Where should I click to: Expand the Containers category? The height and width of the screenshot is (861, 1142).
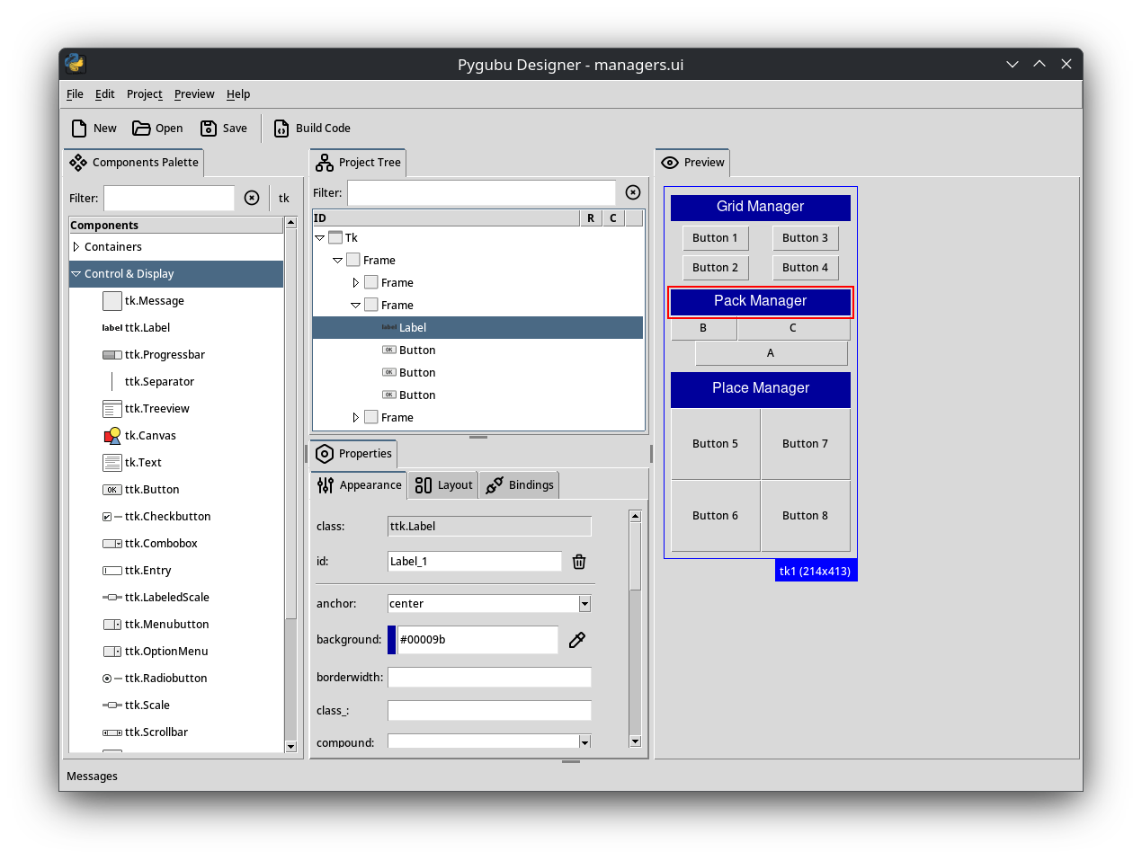click(76, 247)
